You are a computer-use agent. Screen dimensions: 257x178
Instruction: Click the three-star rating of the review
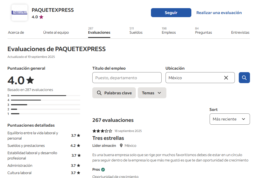coord(102,131)
